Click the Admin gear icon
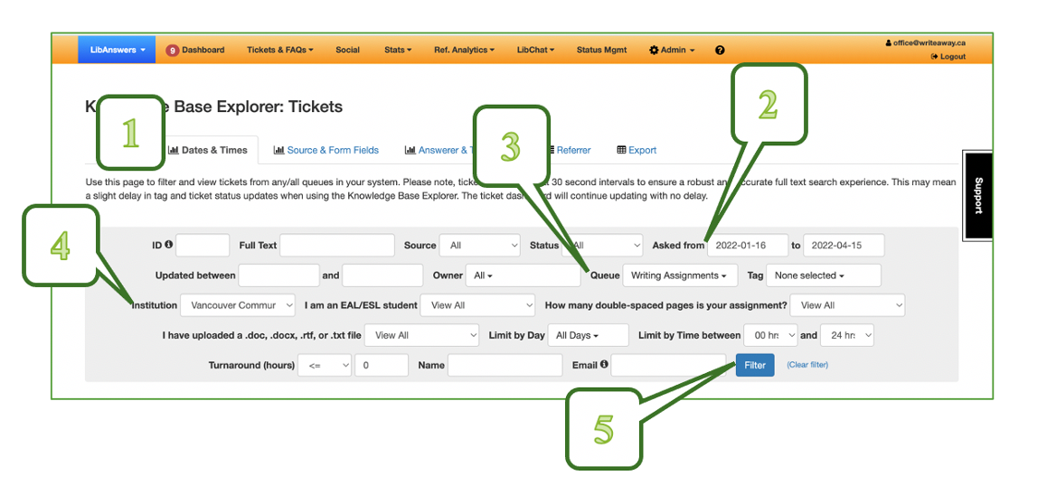The width and height of the screenshot is (1047, 485). [x=654, y=51]
